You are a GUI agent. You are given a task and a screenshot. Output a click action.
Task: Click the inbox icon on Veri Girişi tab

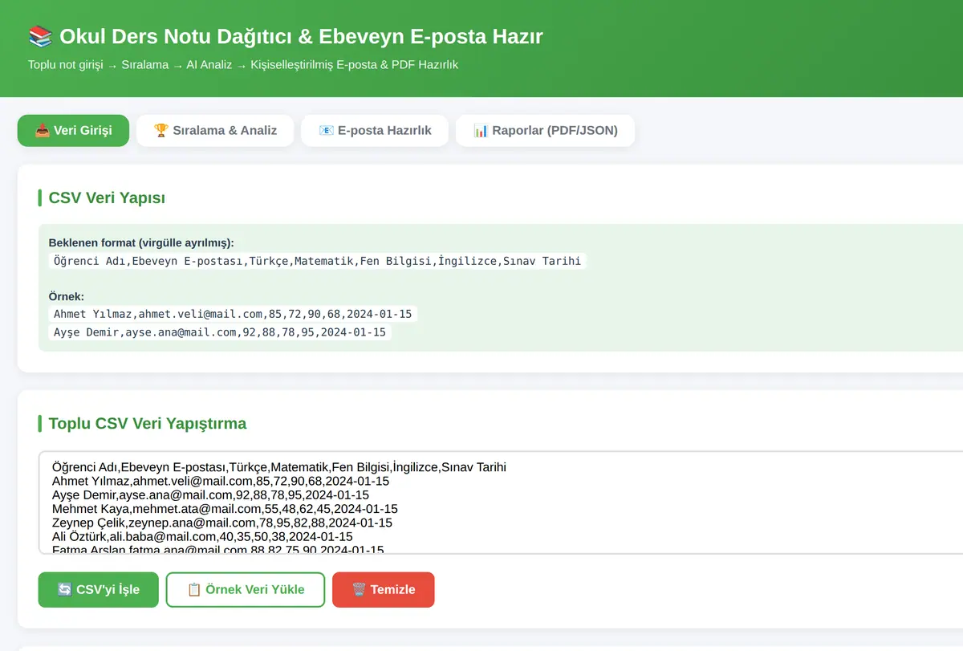coord(43,130)
